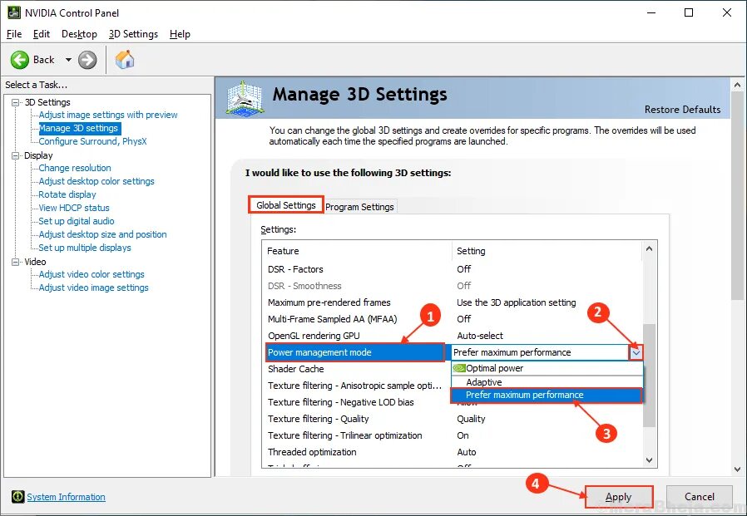The image size is (747, 516).
Task: Open Adjust video color settings
Action: (92, 275)
